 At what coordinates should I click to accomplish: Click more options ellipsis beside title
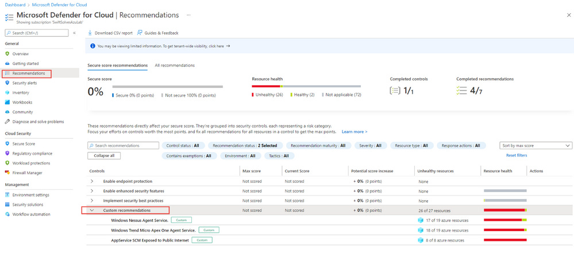pyautogui.click(x=188, y=15)
